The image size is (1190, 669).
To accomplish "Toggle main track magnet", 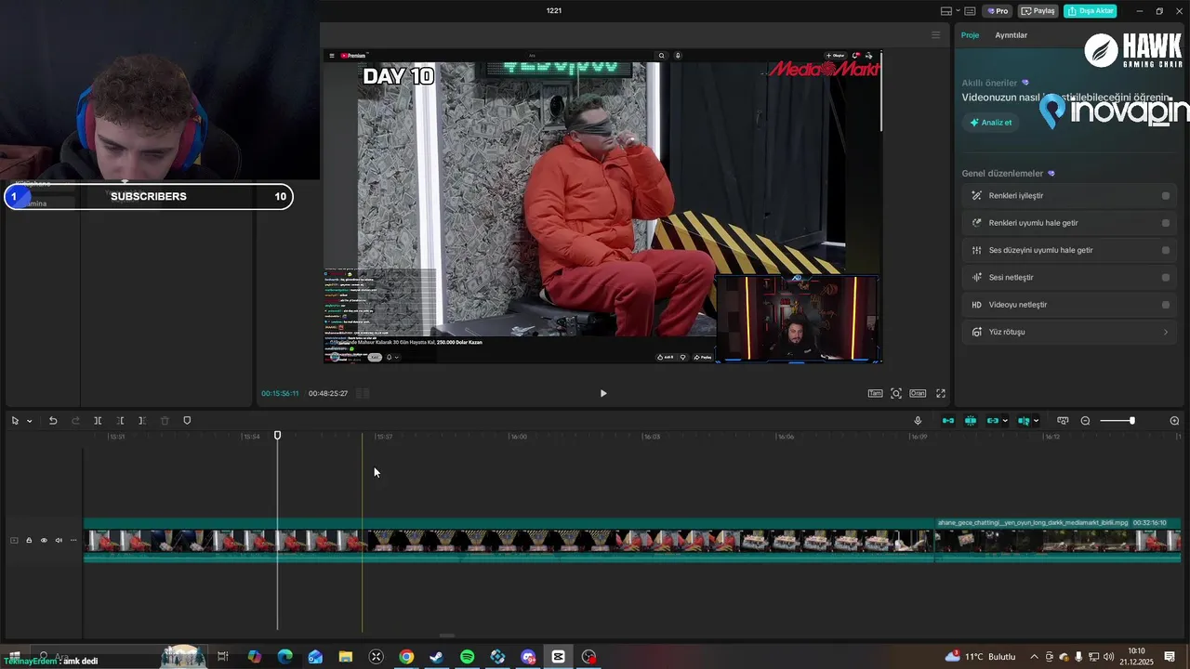I will 948,421.
